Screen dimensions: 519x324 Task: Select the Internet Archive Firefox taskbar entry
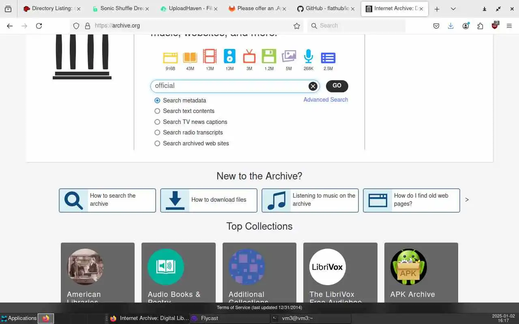click(x=149, y=318)
